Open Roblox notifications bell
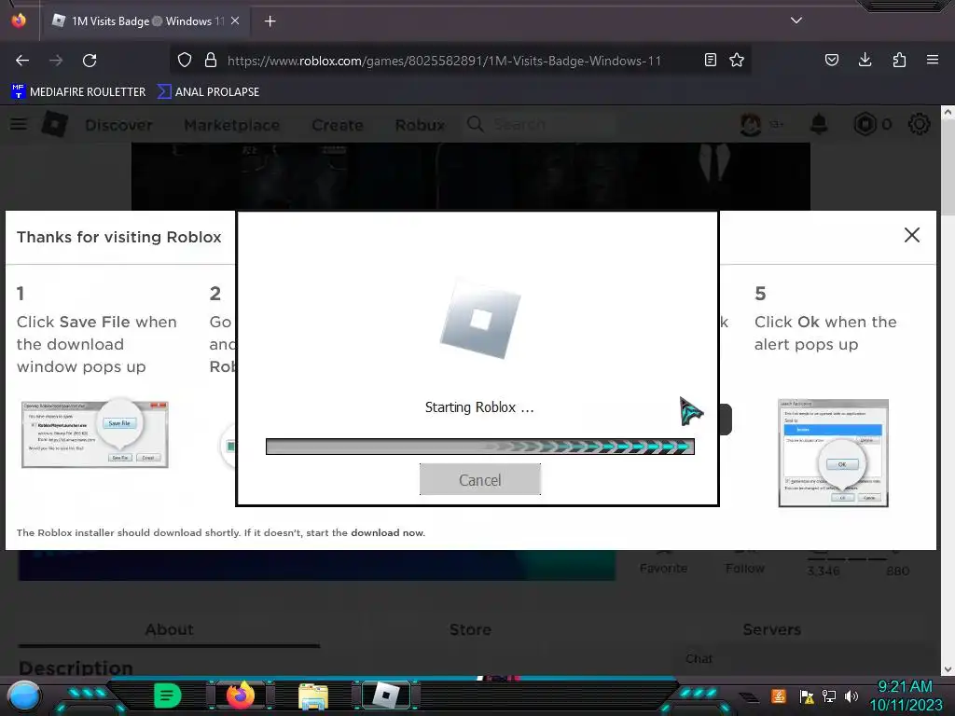955x716 pixels. click(x=819, y=124)
